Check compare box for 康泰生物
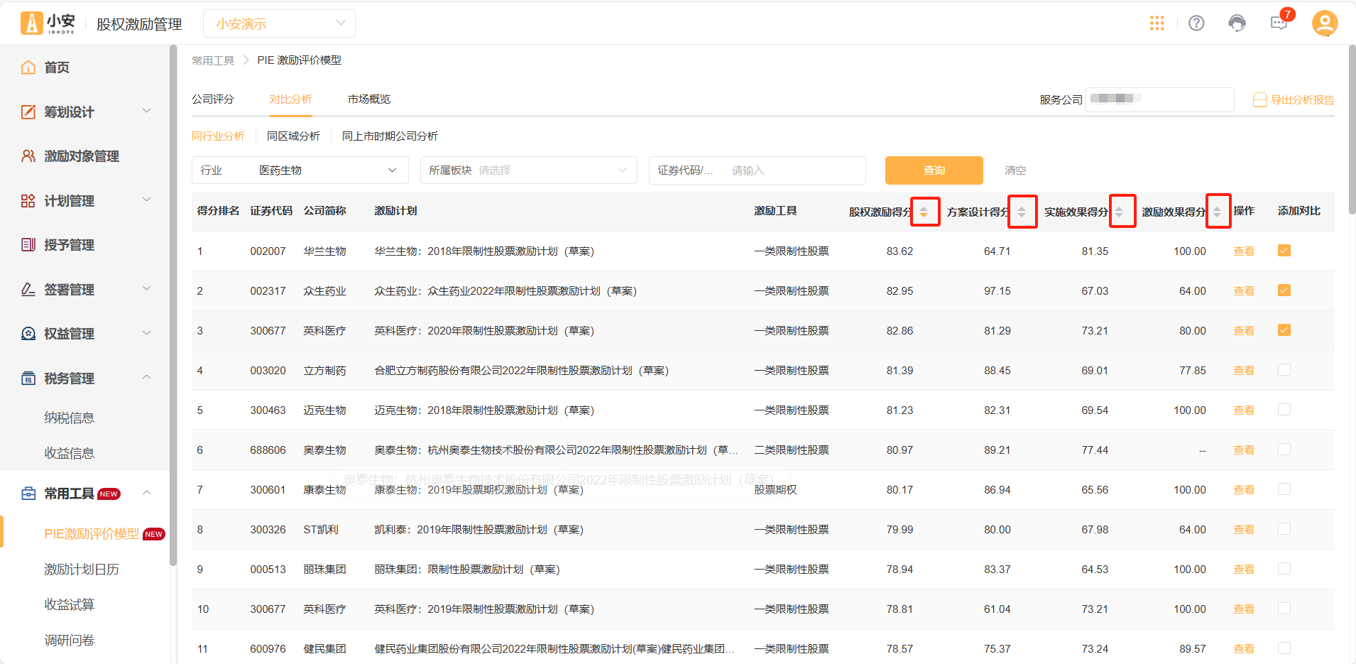Screen dimensions: 1356x664 point(1284,489)
